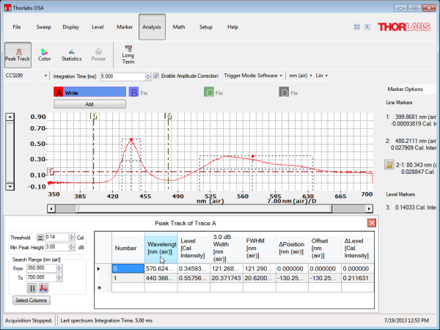Increase the Min Peak Height value
This screenshot has width=440, height=330.
click(70, 244)
